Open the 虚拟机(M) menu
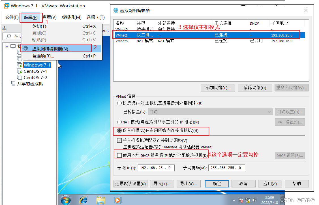 point(71,17)
